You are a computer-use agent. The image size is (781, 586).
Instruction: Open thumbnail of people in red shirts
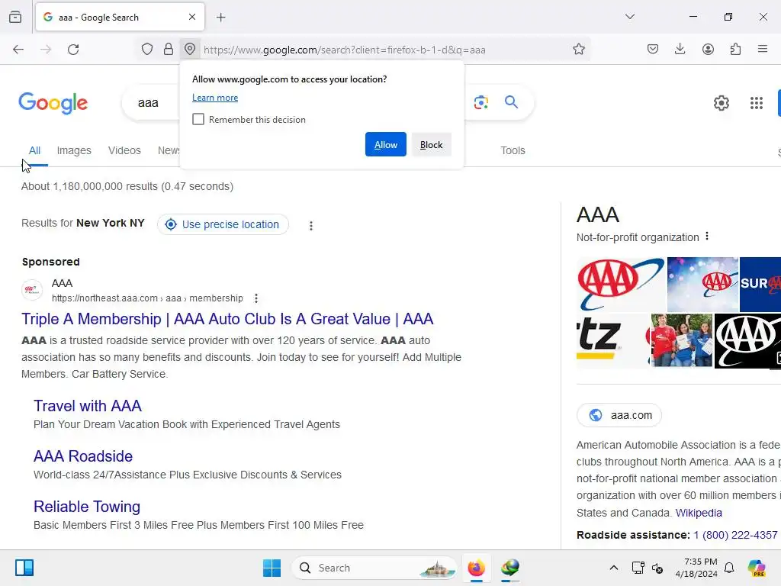(682, 340)
